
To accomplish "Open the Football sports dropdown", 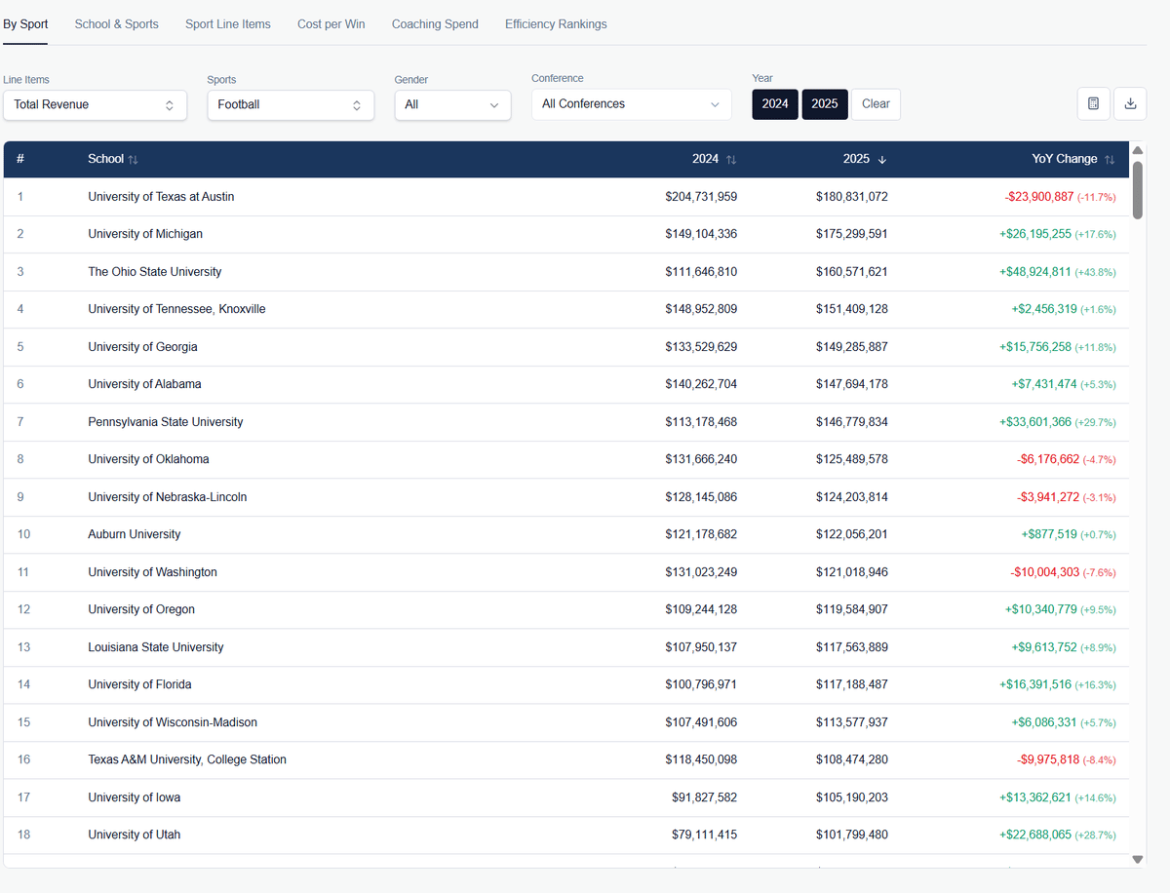I will point(290,105).
